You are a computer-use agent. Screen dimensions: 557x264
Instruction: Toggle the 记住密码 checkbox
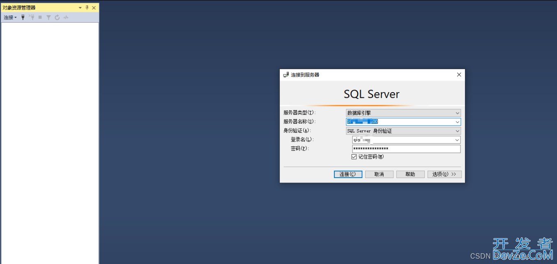(354, 157)
